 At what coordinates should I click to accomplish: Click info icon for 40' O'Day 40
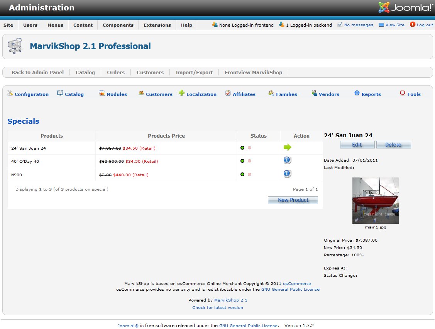[288, 160]
